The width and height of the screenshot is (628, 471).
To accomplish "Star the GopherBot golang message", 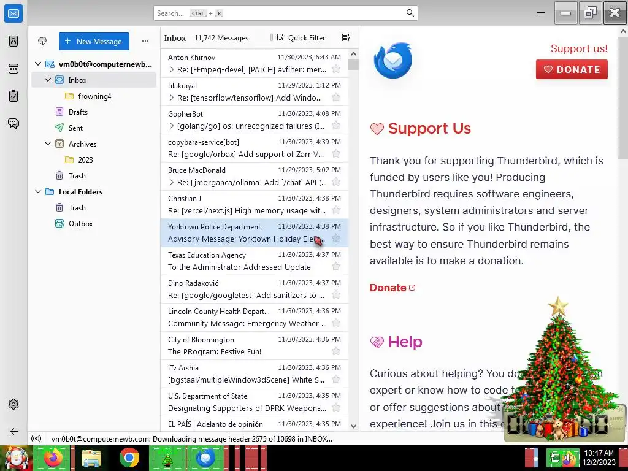I will (x=336, y=126).
